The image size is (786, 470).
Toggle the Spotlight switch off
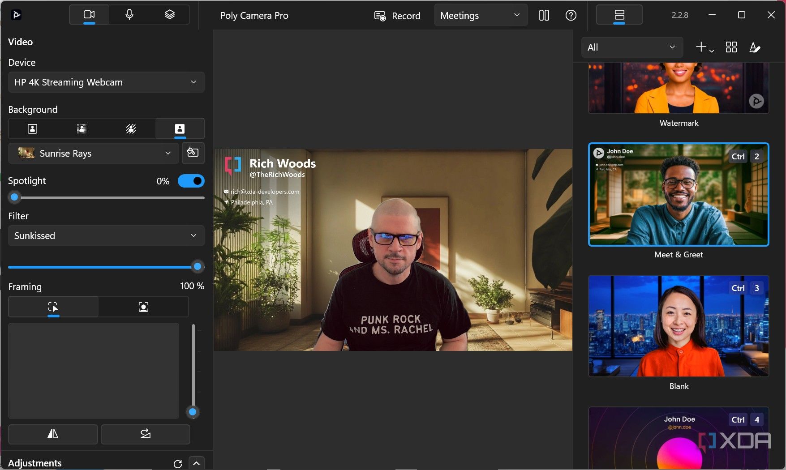[x=191, y=181]
